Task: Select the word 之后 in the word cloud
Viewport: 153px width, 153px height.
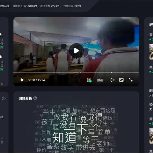Action: tap(37, 122)
